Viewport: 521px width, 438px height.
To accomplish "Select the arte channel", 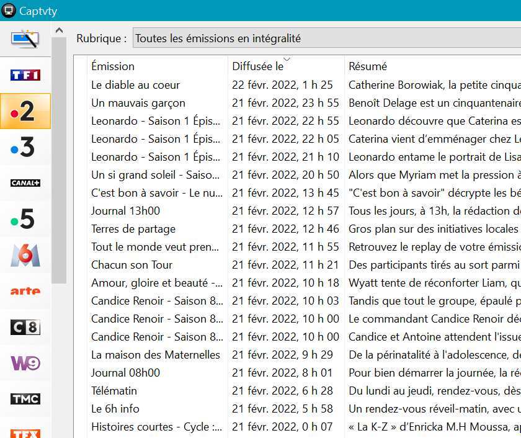I will pos(25,291).
